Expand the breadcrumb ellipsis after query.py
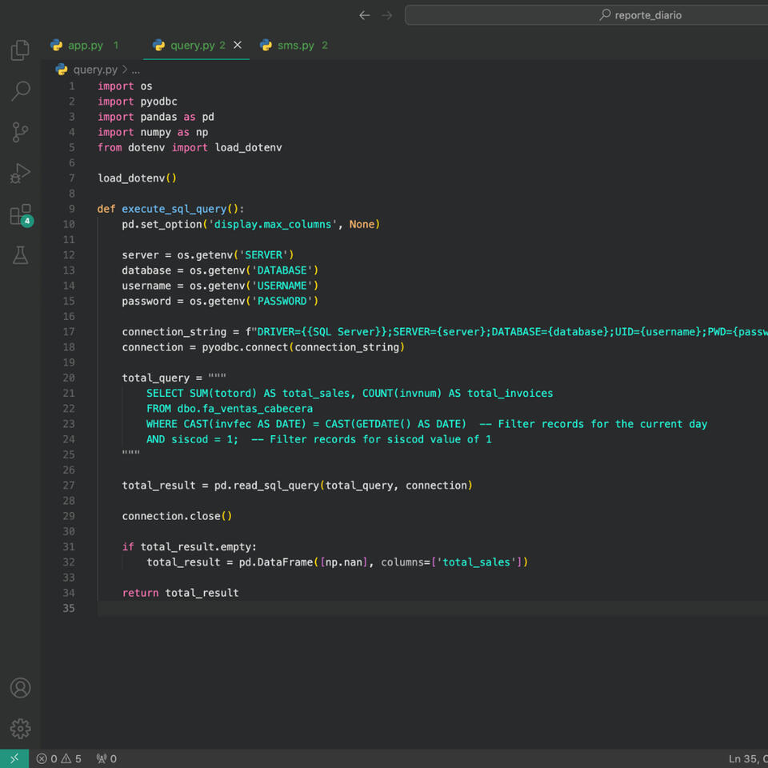The height and width of the screenshot is (768, 768). point(135,70)
